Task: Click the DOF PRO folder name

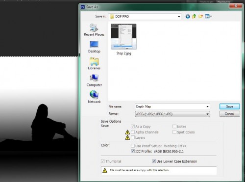Action: pyautogui.click(x=122, y=17)
